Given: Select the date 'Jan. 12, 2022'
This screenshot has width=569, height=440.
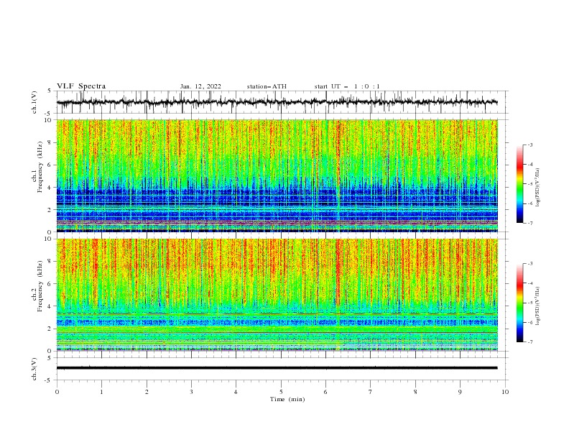Looking at the screenshot, I should (x=200, y=86).
